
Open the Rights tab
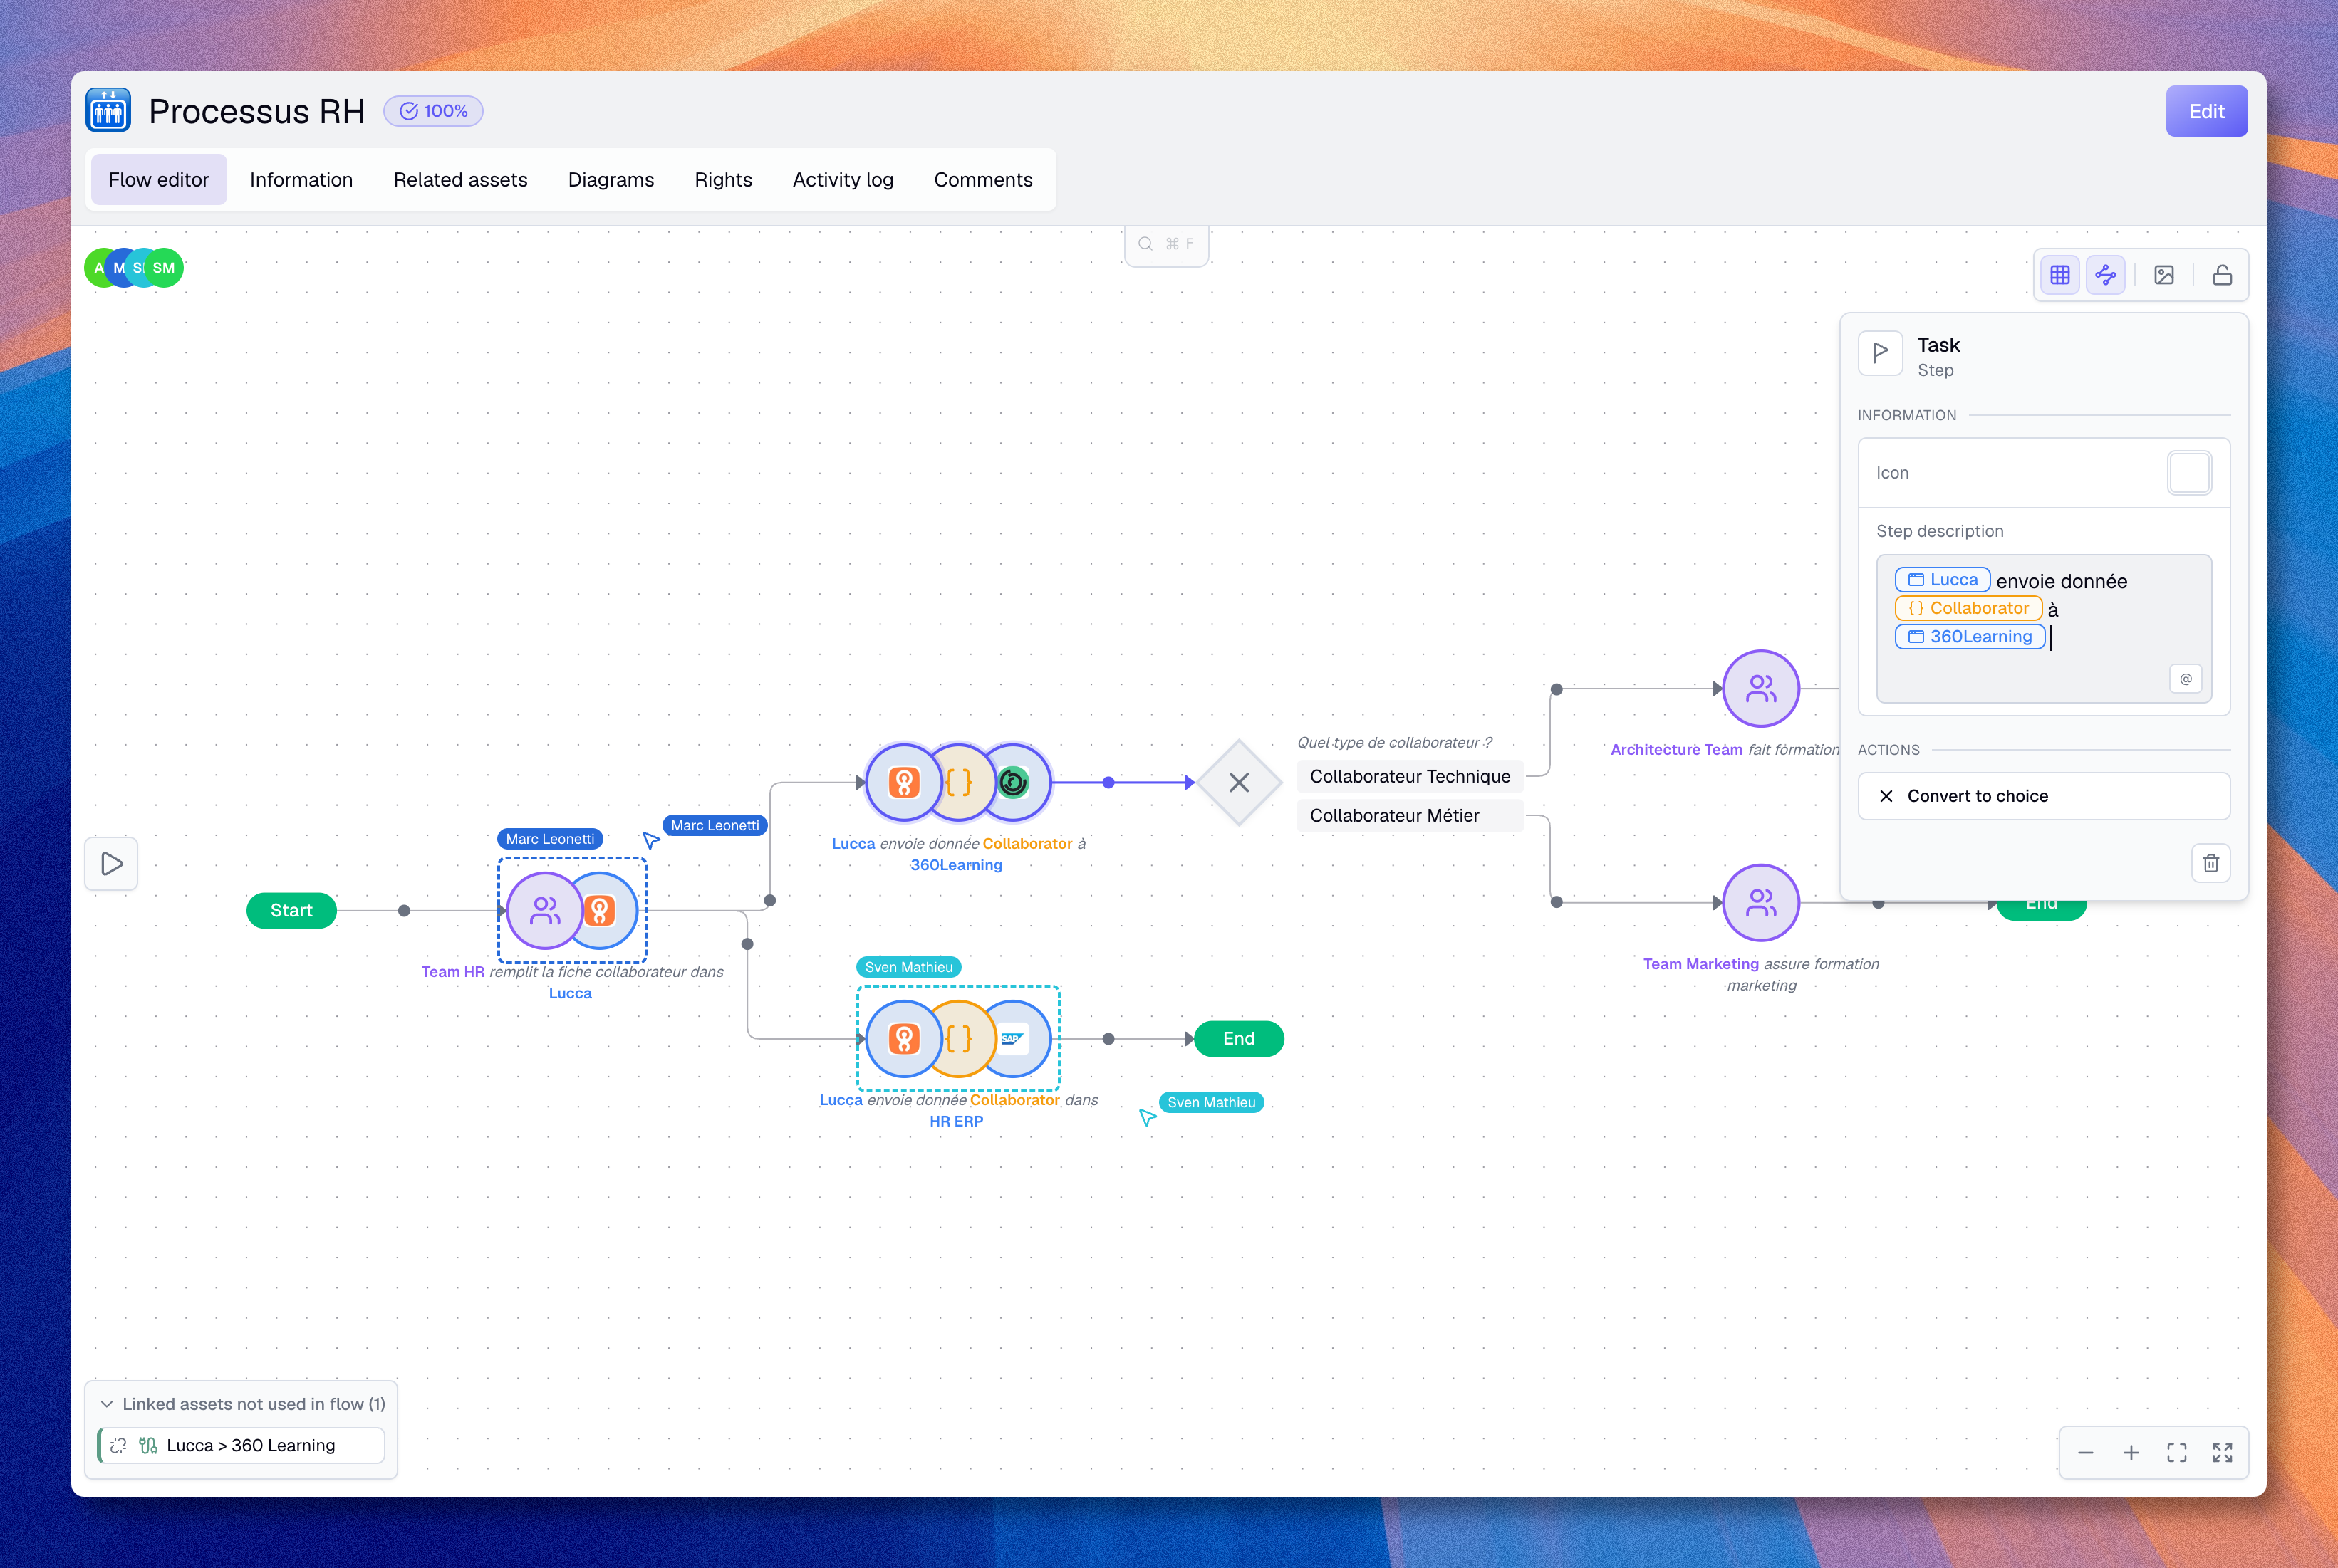point(723,180)
